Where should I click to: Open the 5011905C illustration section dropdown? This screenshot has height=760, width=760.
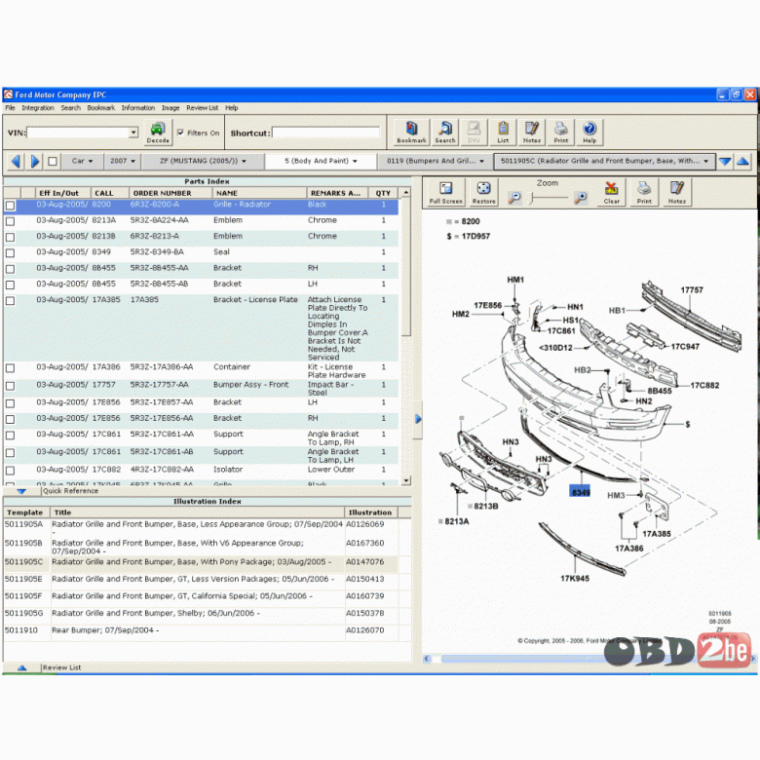[604, 161]
